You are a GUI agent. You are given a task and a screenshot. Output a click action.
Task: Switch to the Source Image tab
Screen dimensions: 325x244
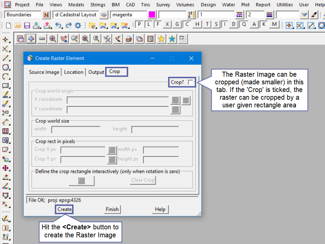coord(44,72)
